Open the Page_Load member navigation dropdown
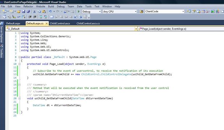 181,29
